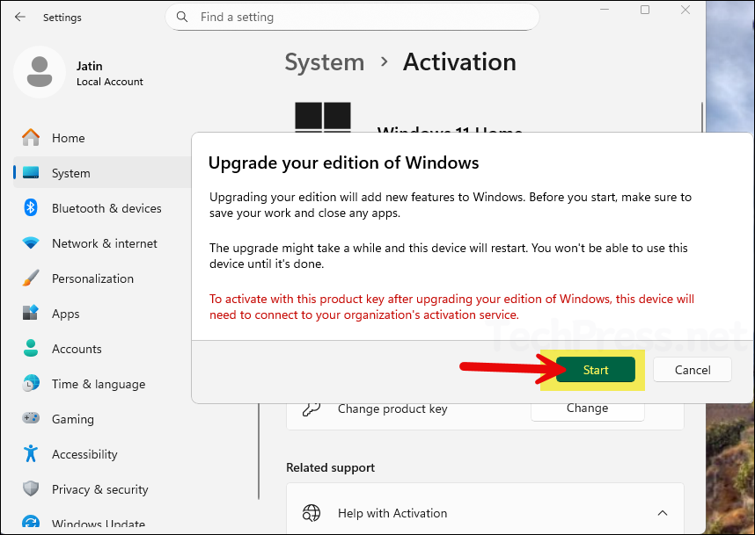Click the Time & language globe-clock icon
755x535 pixels.
pos(31,383)
